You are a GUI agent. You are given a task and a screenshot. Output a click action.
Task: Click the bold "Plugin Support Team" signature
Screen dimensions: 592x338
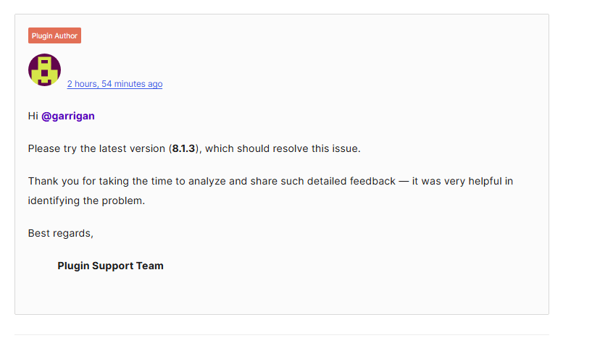point(110,266)
